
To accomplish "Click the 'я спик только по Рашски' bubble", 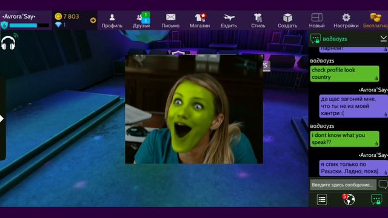I will pos(353,168).
